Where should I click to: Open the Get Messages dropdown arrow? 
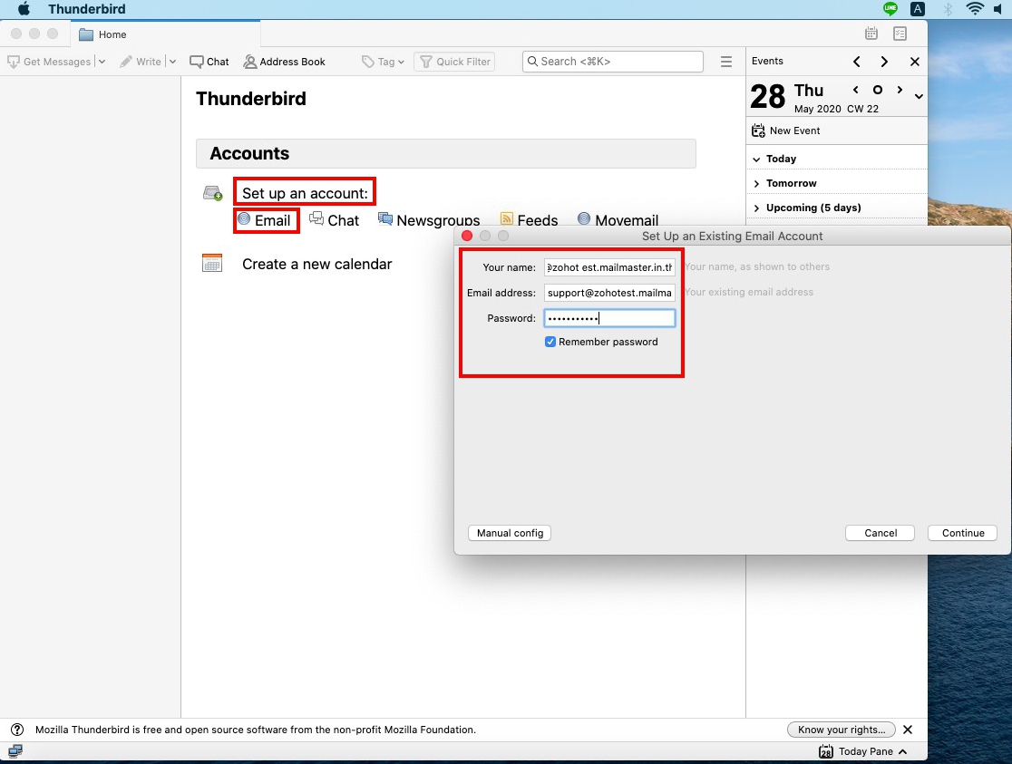click(x=102, y=62)
